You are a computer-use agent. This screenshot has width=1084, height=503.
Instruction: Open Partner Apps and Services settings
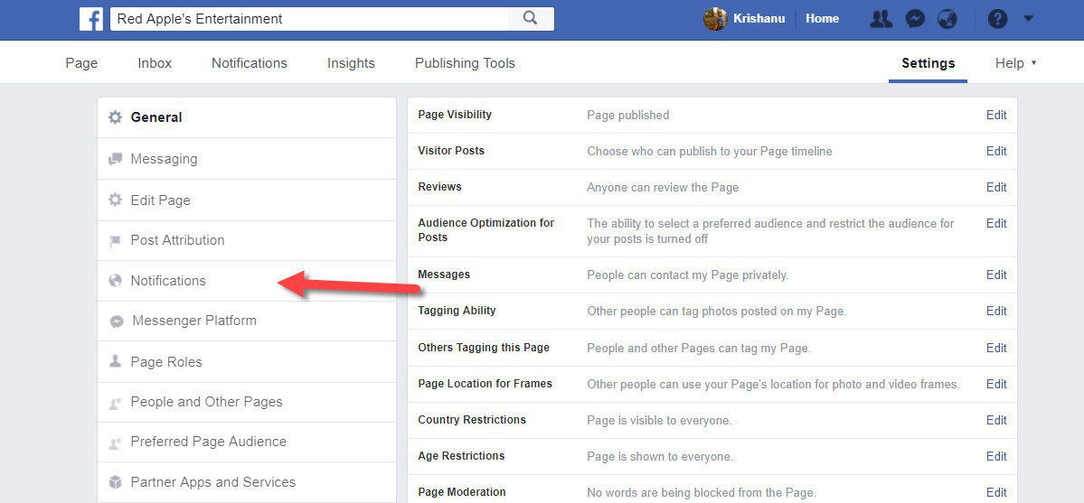pyautogui.click(x=247, y=482)
